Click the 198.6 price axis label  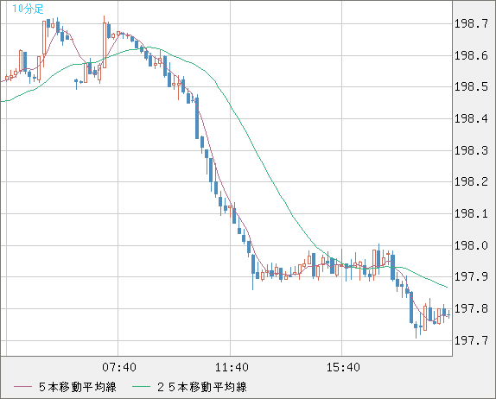pos(471,55)
